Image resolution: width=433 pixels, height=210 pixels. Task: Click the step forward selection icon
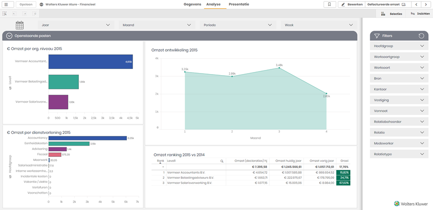(24, 13)
